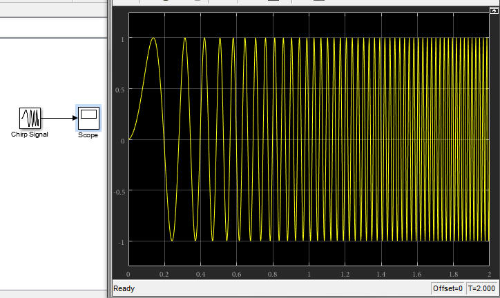Click the Ready status text
This screenshot has height=298, width=500.
coord(124,289)
